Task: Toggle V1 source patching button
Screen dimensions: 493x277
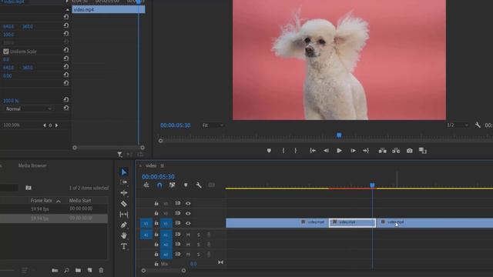Action: tap(146, 223)
